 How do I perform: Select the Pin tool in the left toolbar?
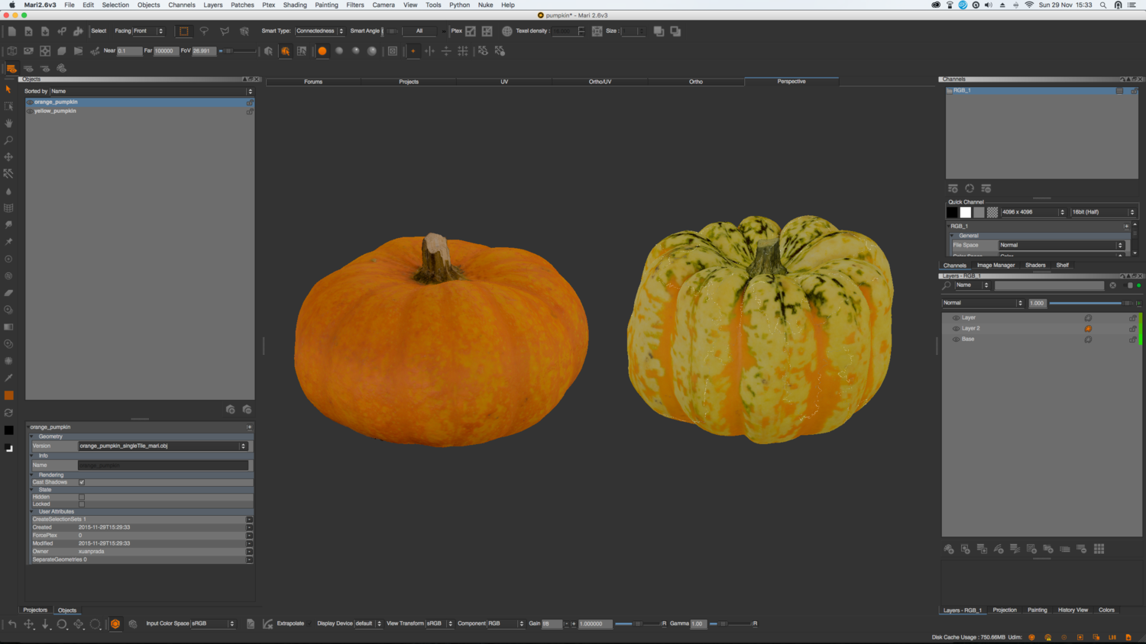point(8,242)
